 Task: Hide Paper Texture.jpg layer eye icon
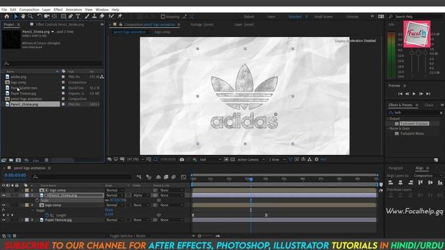tap(3, 219)
